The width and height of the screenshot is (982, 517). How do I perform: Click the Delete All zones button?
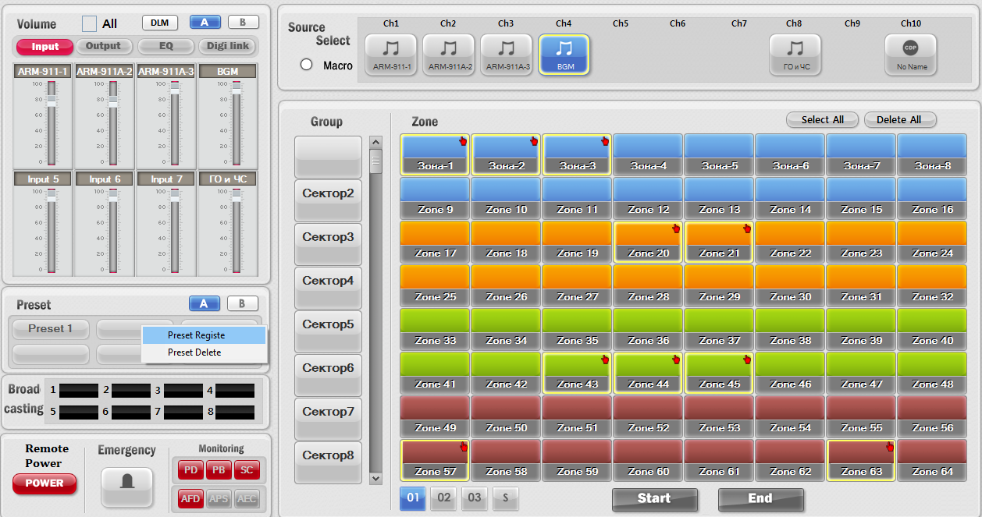(x=899, y=119)
